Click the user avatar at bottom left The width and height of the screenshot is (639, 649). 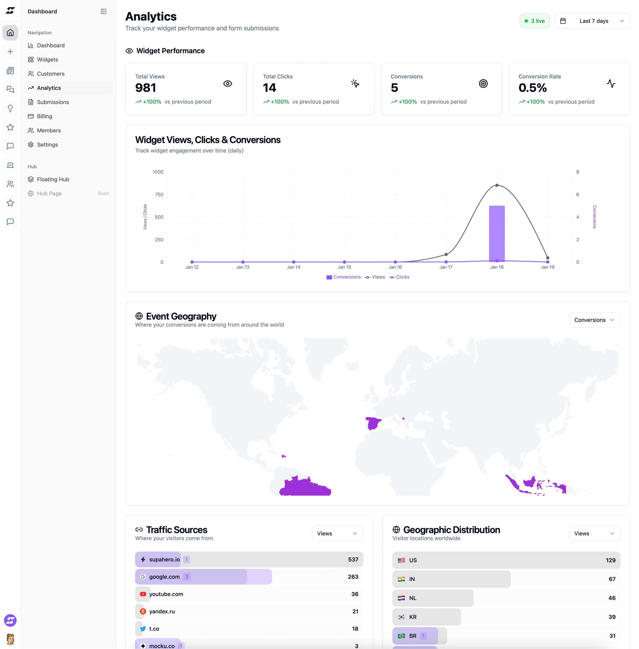[x=11, y=639]
